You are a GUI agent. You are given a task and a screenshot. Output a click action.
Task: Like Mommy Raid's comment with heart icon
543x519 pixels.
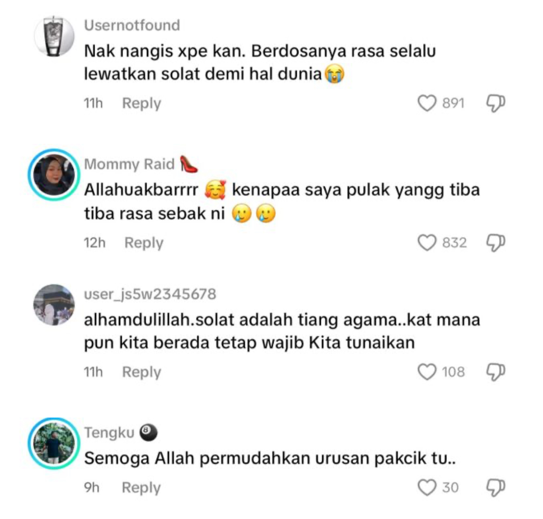tap(427, 243)
